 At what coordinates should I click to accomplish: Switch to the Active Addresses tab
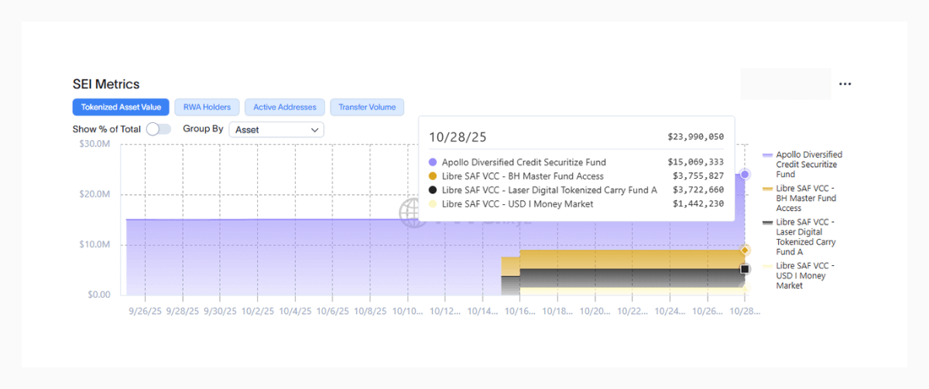tap(285, 107)
